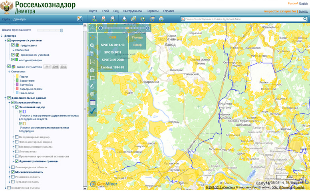Open the Справка menu

tap(169, 11)
